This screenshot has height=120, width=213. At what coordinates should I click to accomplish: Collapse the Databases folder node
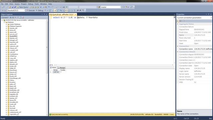click(4, 22)
